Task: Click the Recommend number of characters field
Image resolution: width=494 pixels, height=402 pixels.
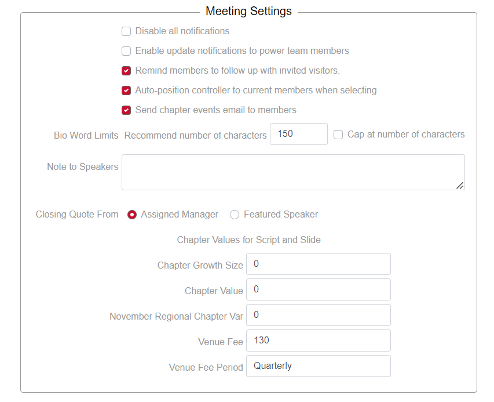Action: [x=298, y=134]
